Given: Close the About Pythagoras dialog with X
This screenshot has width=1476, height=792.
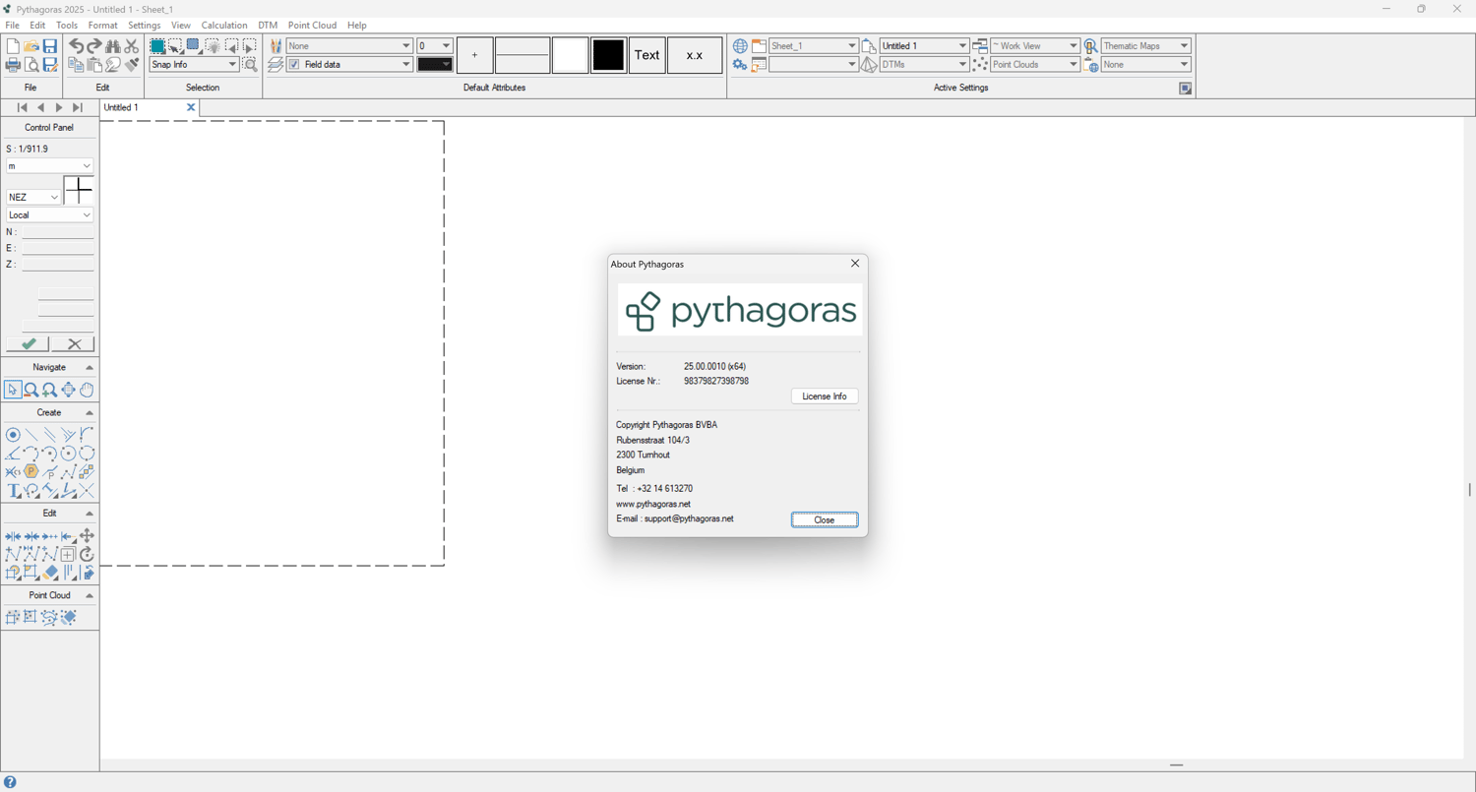Looking at the screenshot, I should click(855, 264).
